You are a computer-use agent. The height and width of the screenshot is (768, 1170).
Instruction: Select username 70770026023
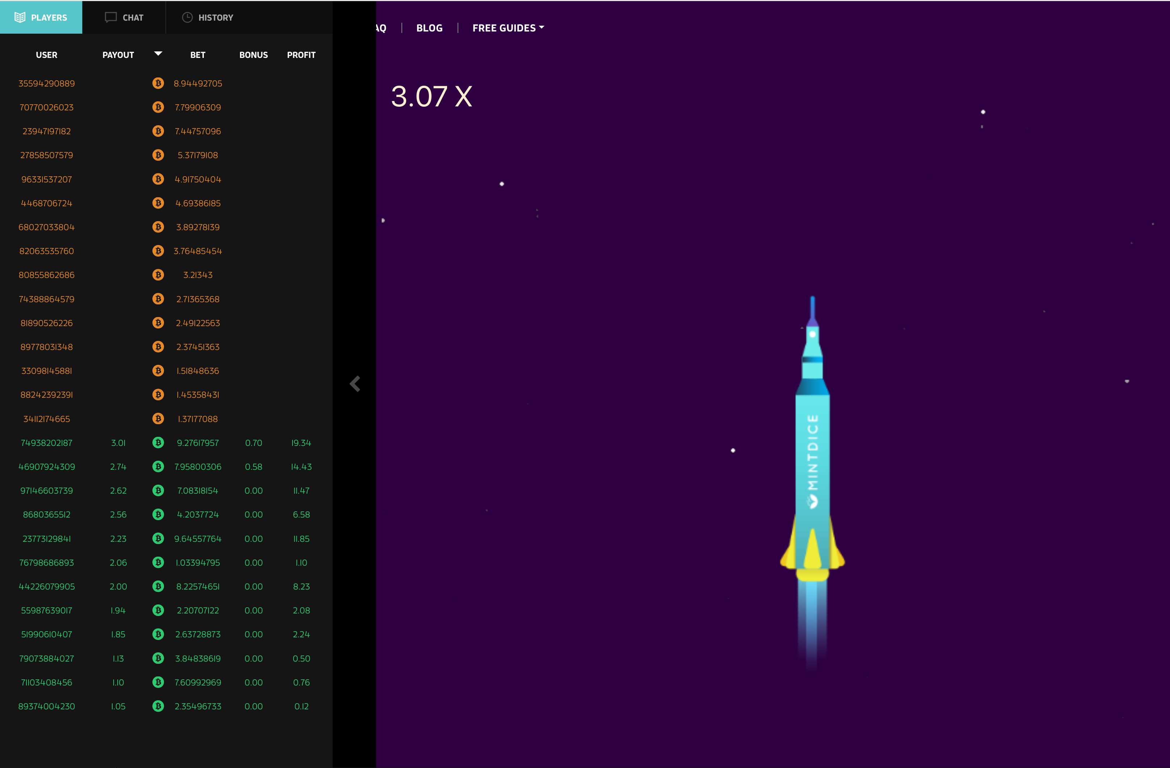coord(47,107)
